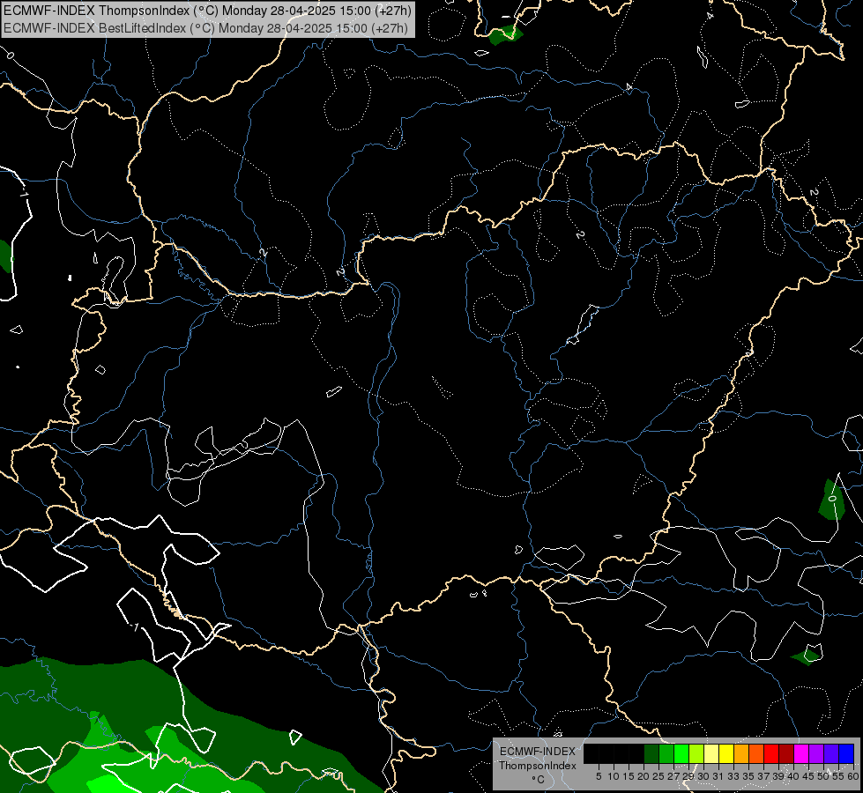Click the °C unit label in the legend
The image size is (863, 793).
pyautogui.click(x=538, y=779)
